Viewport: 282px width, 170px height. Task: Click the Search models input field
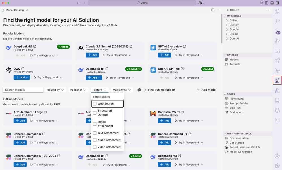tap(23, 90)
